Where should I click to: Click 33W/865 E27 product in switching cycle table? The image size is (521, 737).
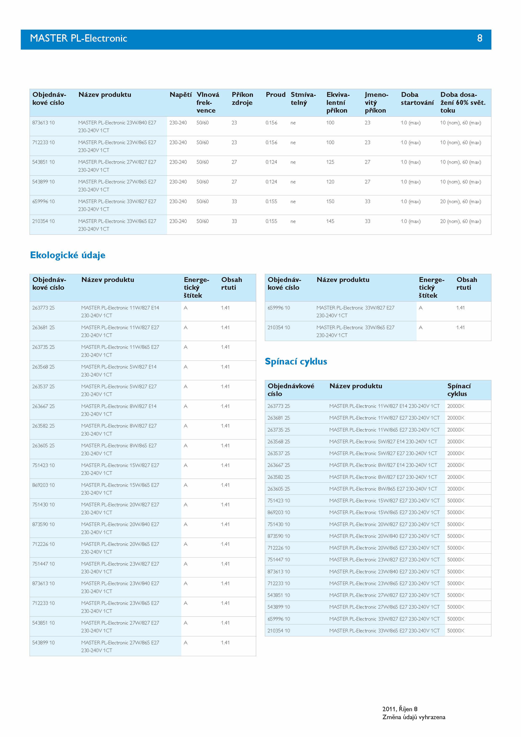384,631
